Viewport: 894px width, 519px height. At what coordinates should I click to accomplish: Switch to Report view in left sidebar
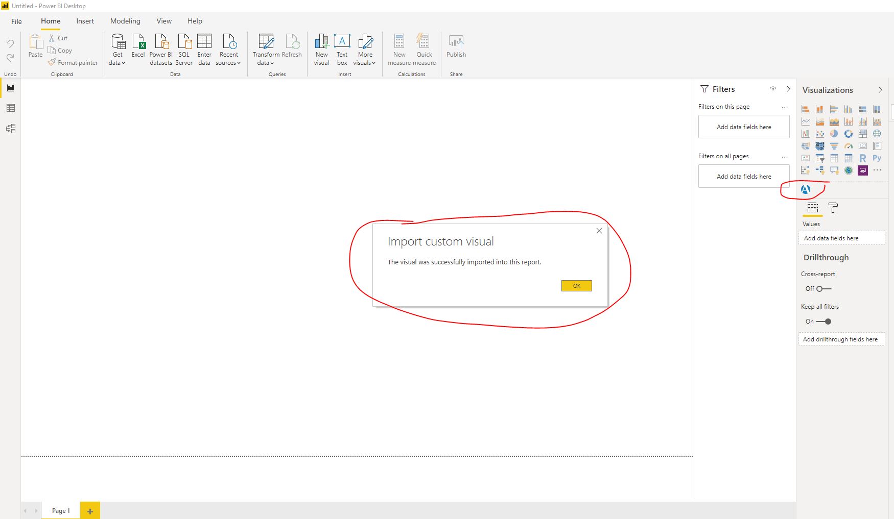click(11, 88)
